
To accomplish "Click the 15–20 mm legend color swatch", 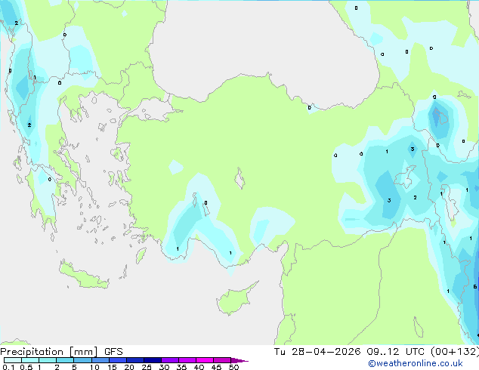I will coord(118,360).
